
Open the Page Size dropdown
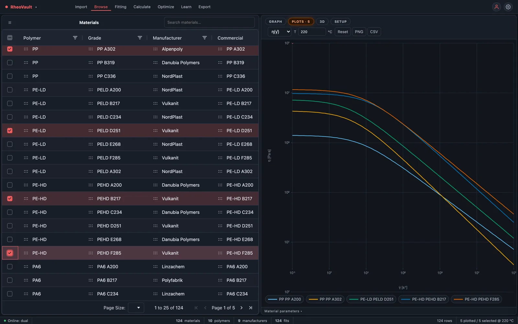136,308
